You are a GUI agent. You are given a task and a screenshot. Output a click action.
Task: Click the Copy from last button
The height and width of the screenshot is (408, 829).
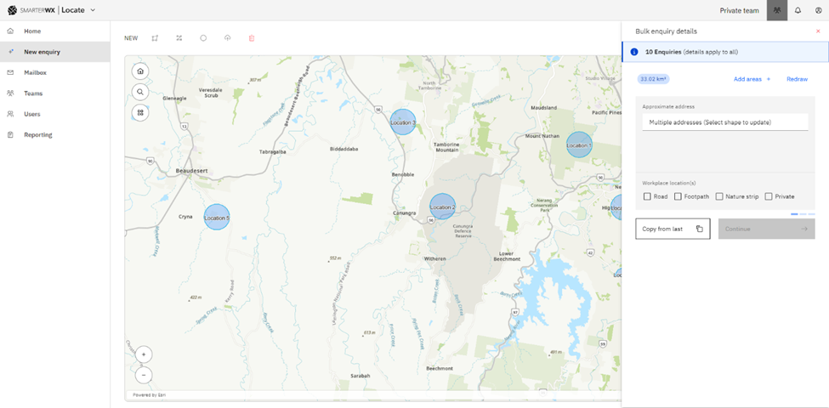point(673,229)
